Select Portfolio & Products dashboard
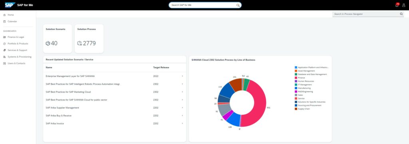 pyautogui.click(x=18, y=43)
